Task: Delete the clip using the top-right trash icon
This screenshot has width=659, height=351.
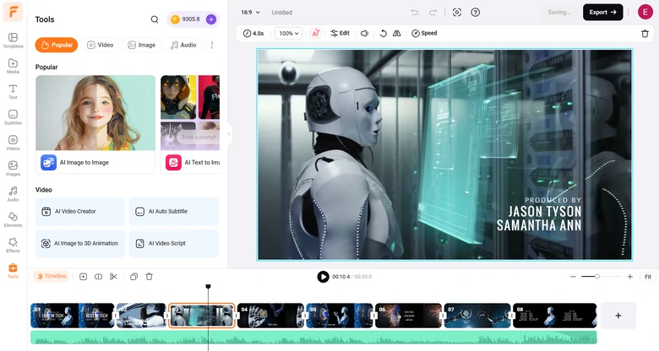Action: (645, 34)
